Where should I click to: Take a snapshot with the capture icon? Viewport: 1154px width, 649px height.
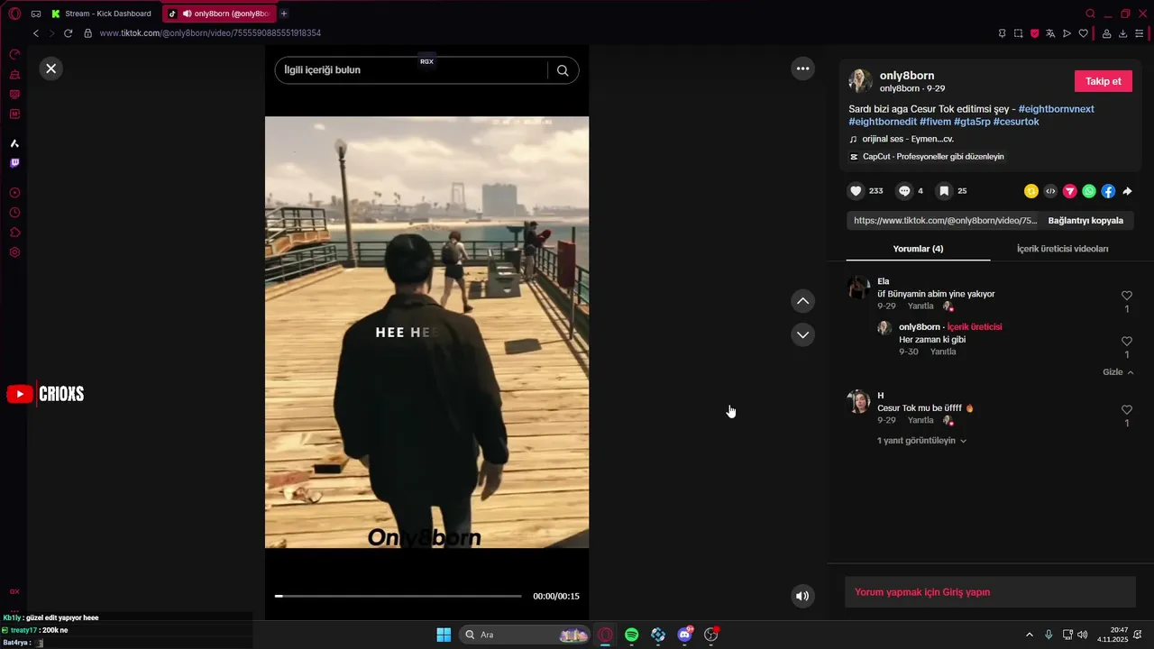coord(1018,33)
